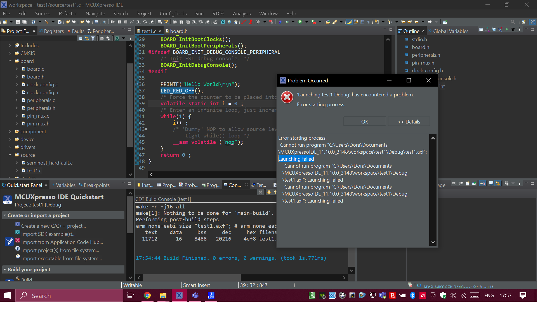Click the Search toolbar icon
The image size is (540, 321).
click(513, 22)
